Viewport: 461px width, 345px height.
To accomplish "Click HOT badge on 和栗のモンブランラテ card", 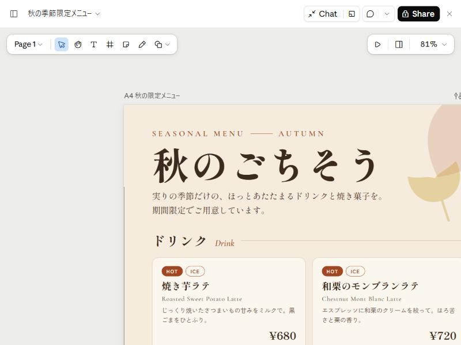I will click(332, 271).
